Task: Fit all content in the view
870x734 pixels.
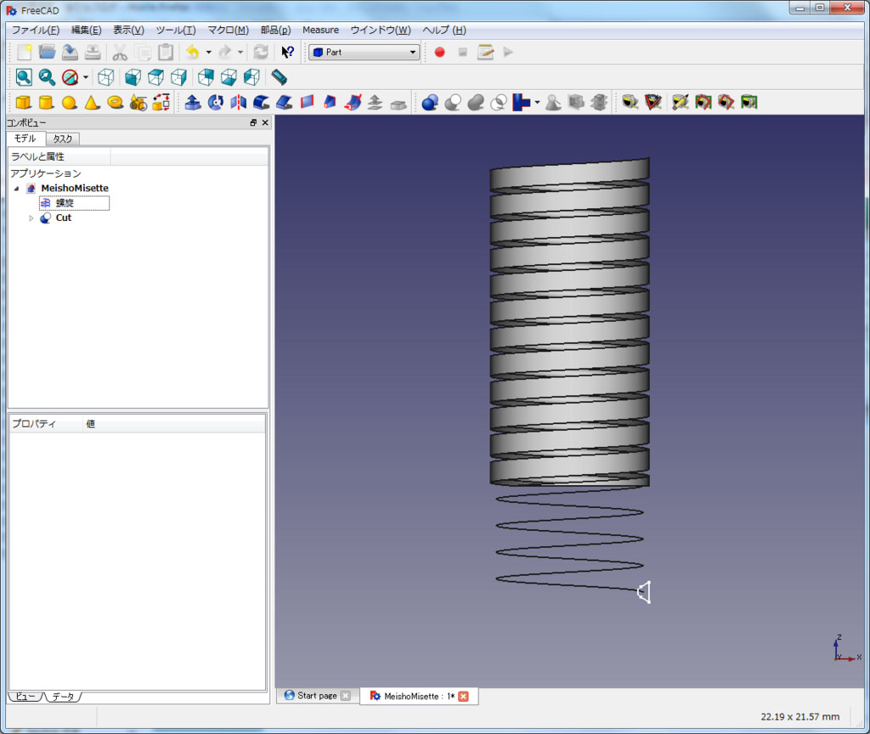Action: 24,77
